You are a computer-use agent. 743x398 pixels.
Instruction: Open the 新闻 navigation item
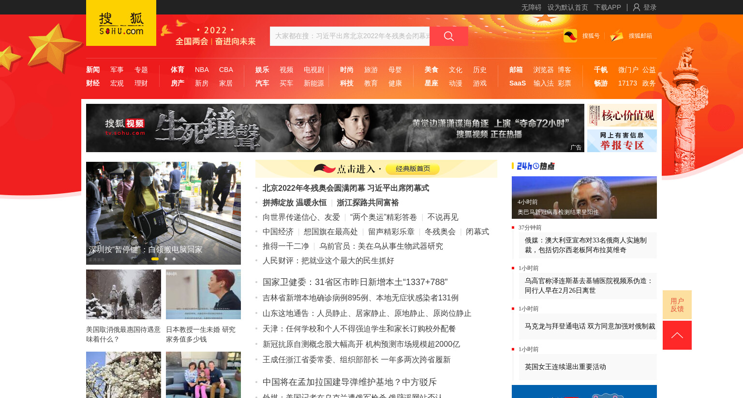93,70
